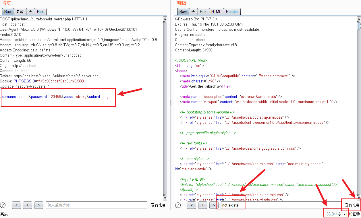Click the bootstrap.min.css link line
Viewport: 361px width, 218px height.
click(234, 117)
